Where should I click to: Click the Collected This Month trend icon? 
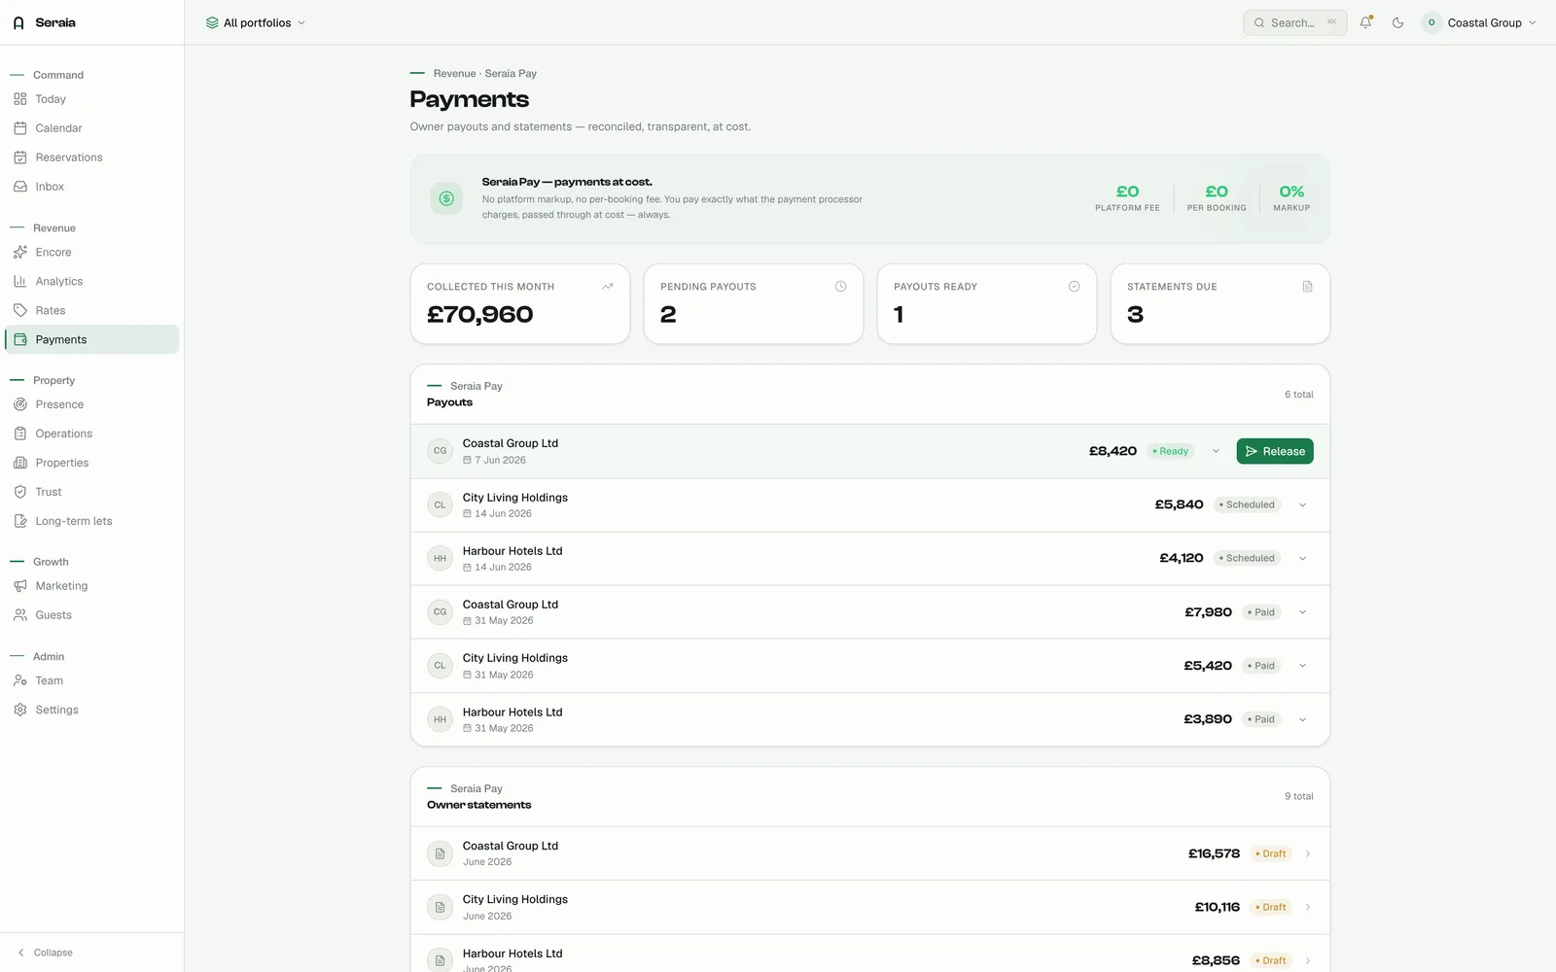(608, 287)
